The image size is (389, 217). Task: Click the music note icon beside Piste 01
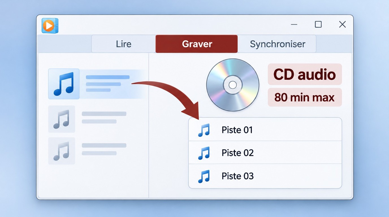(204, 130)
